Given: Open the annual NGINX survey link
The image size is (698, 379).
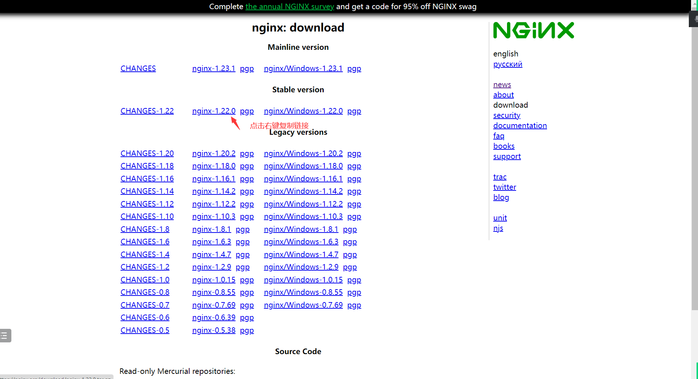Looking at the screenshot, I should pyautogui.click(x=290, y=7).
